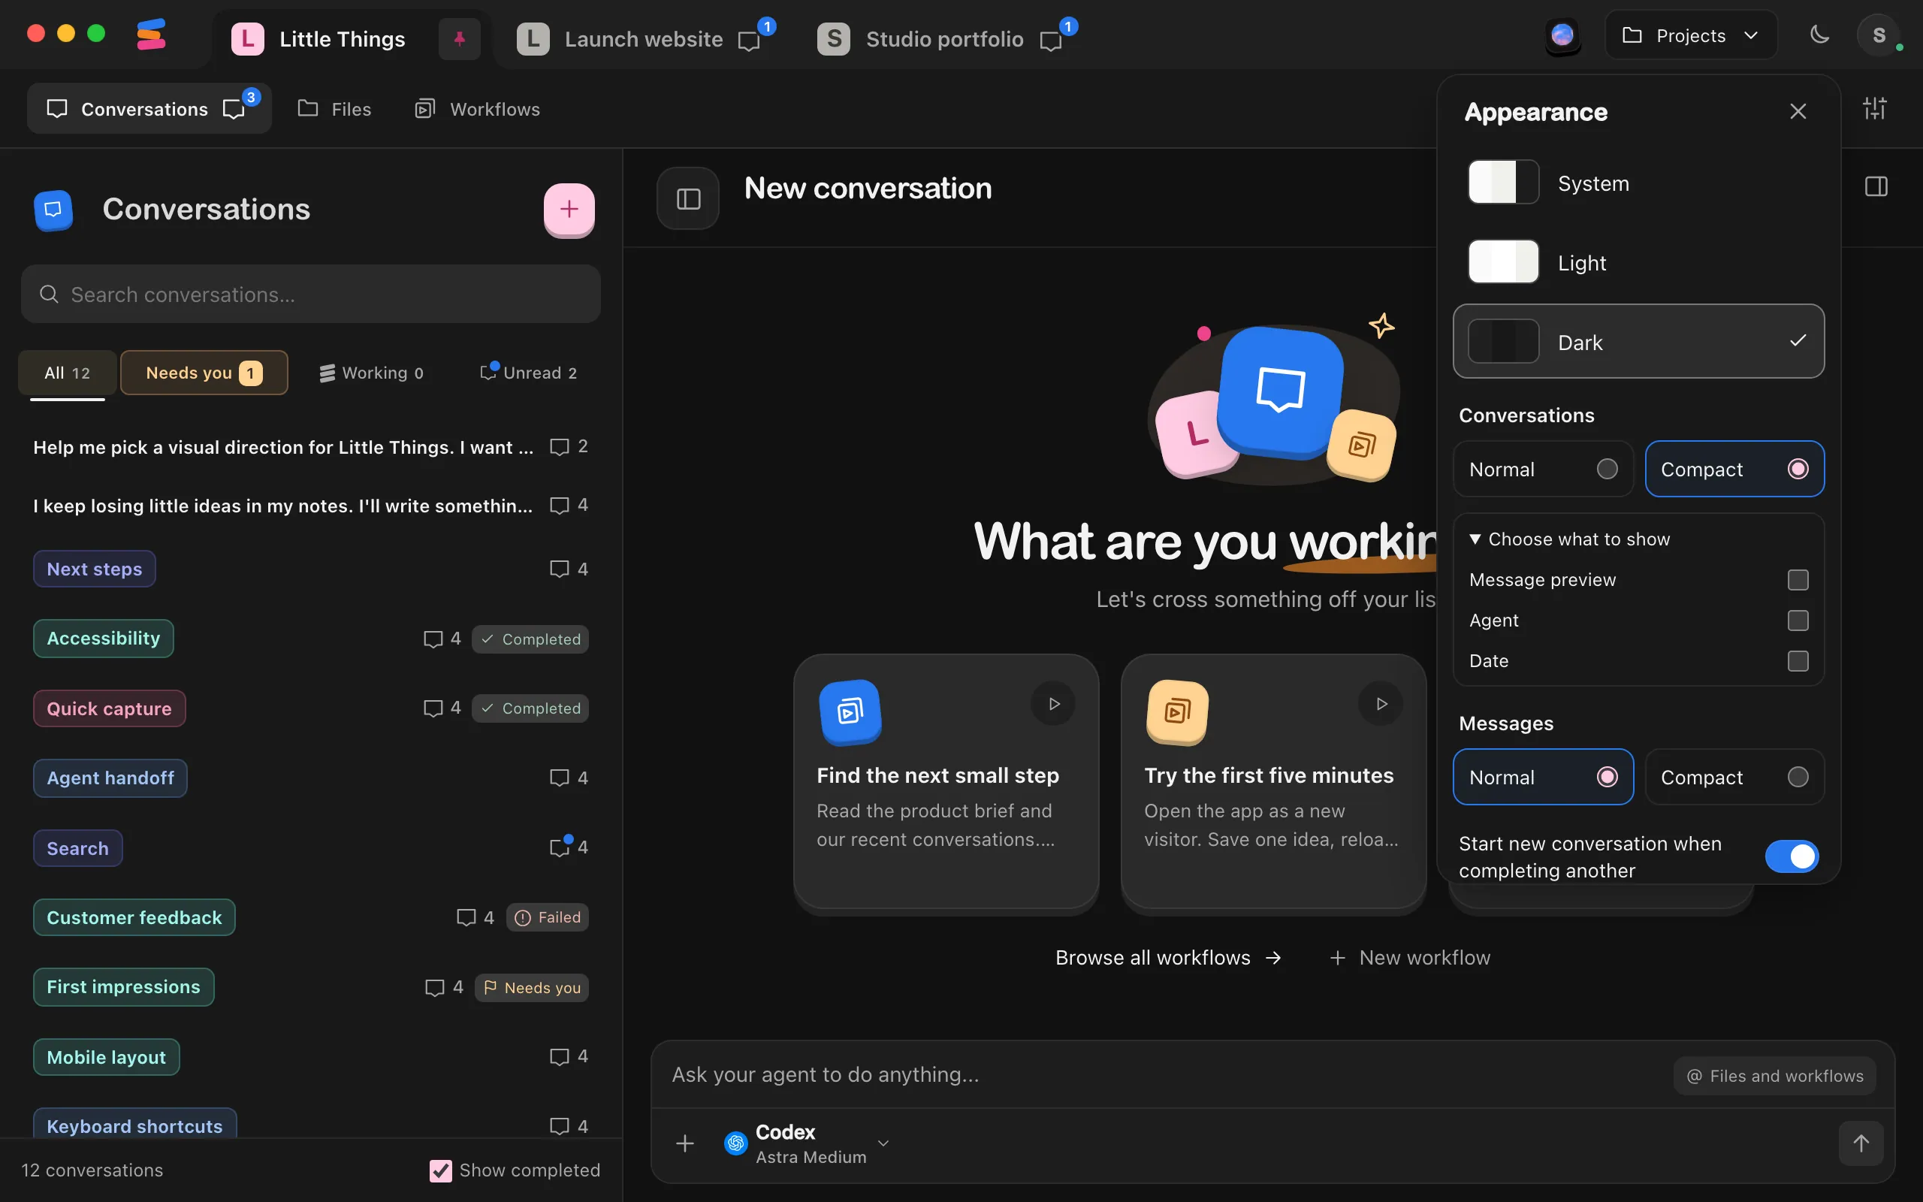
Task: Enable the Agent checkbox
Action: (x=1798, y=620)
